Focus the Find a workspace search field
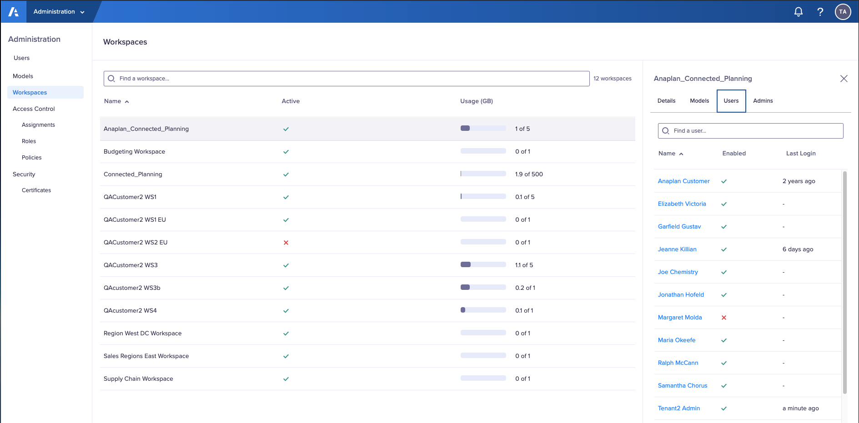This screenshot has height=423, width=859. [347, 79]
